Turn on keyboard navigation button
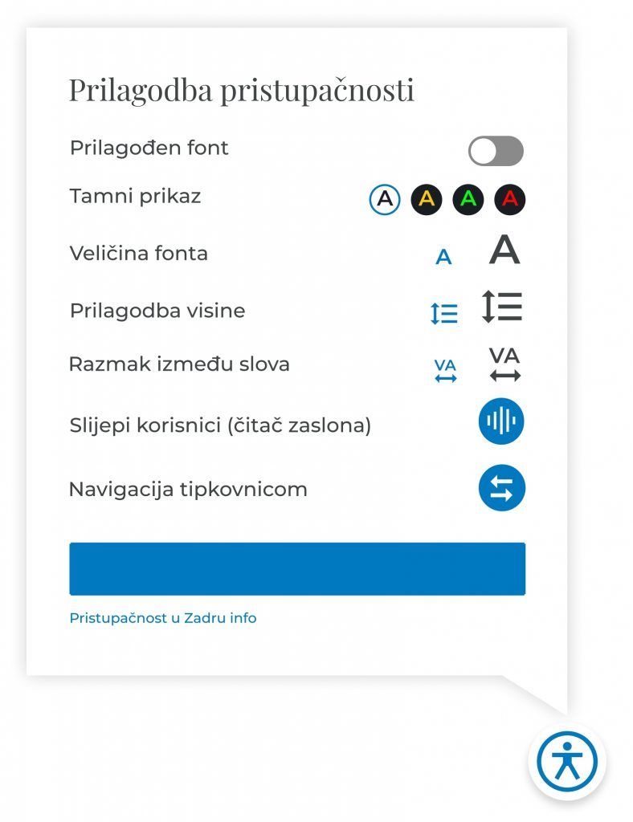This screenshot has height=822, width=633. [x=501, y=488]
